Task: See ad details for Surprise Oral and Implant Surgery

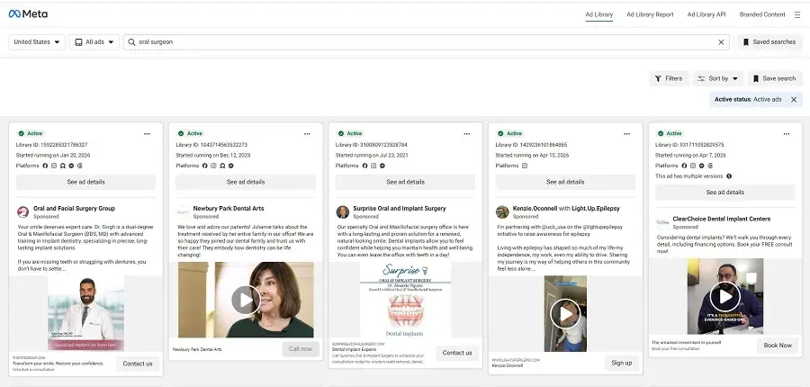Action: (x=405, y=182)
